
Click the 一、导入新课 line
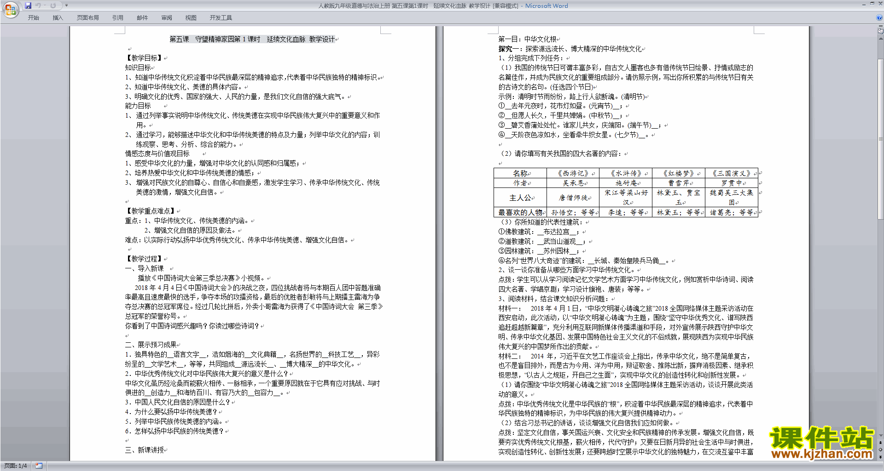[x=145, y=269]
